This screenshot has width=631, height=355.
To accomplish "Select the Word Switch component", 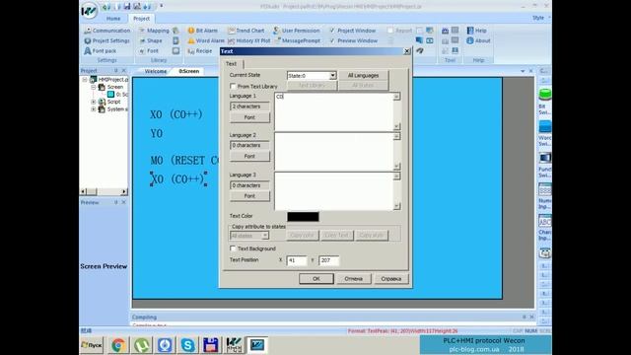I will click(545, 133).
